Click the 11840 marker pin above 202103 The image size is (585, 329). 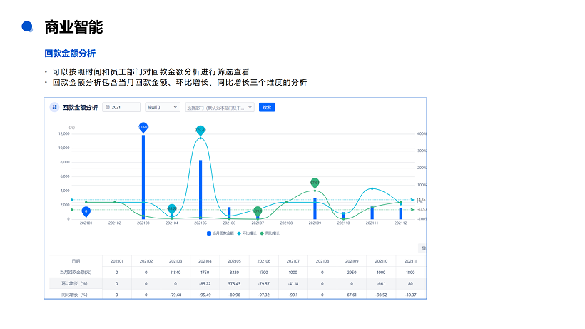point(143,127)
